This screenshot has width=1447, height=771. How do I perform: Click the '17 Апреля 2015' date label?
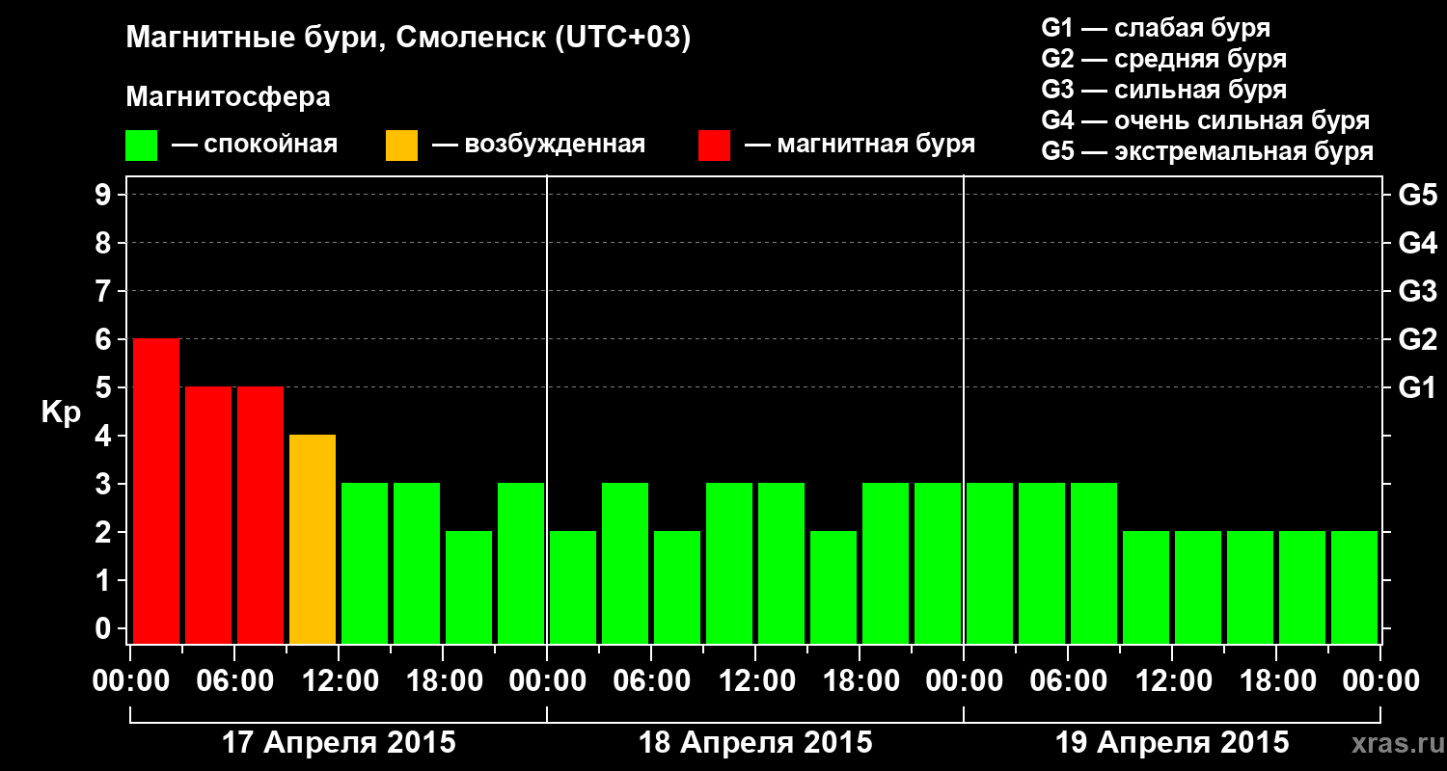[339, 742]
